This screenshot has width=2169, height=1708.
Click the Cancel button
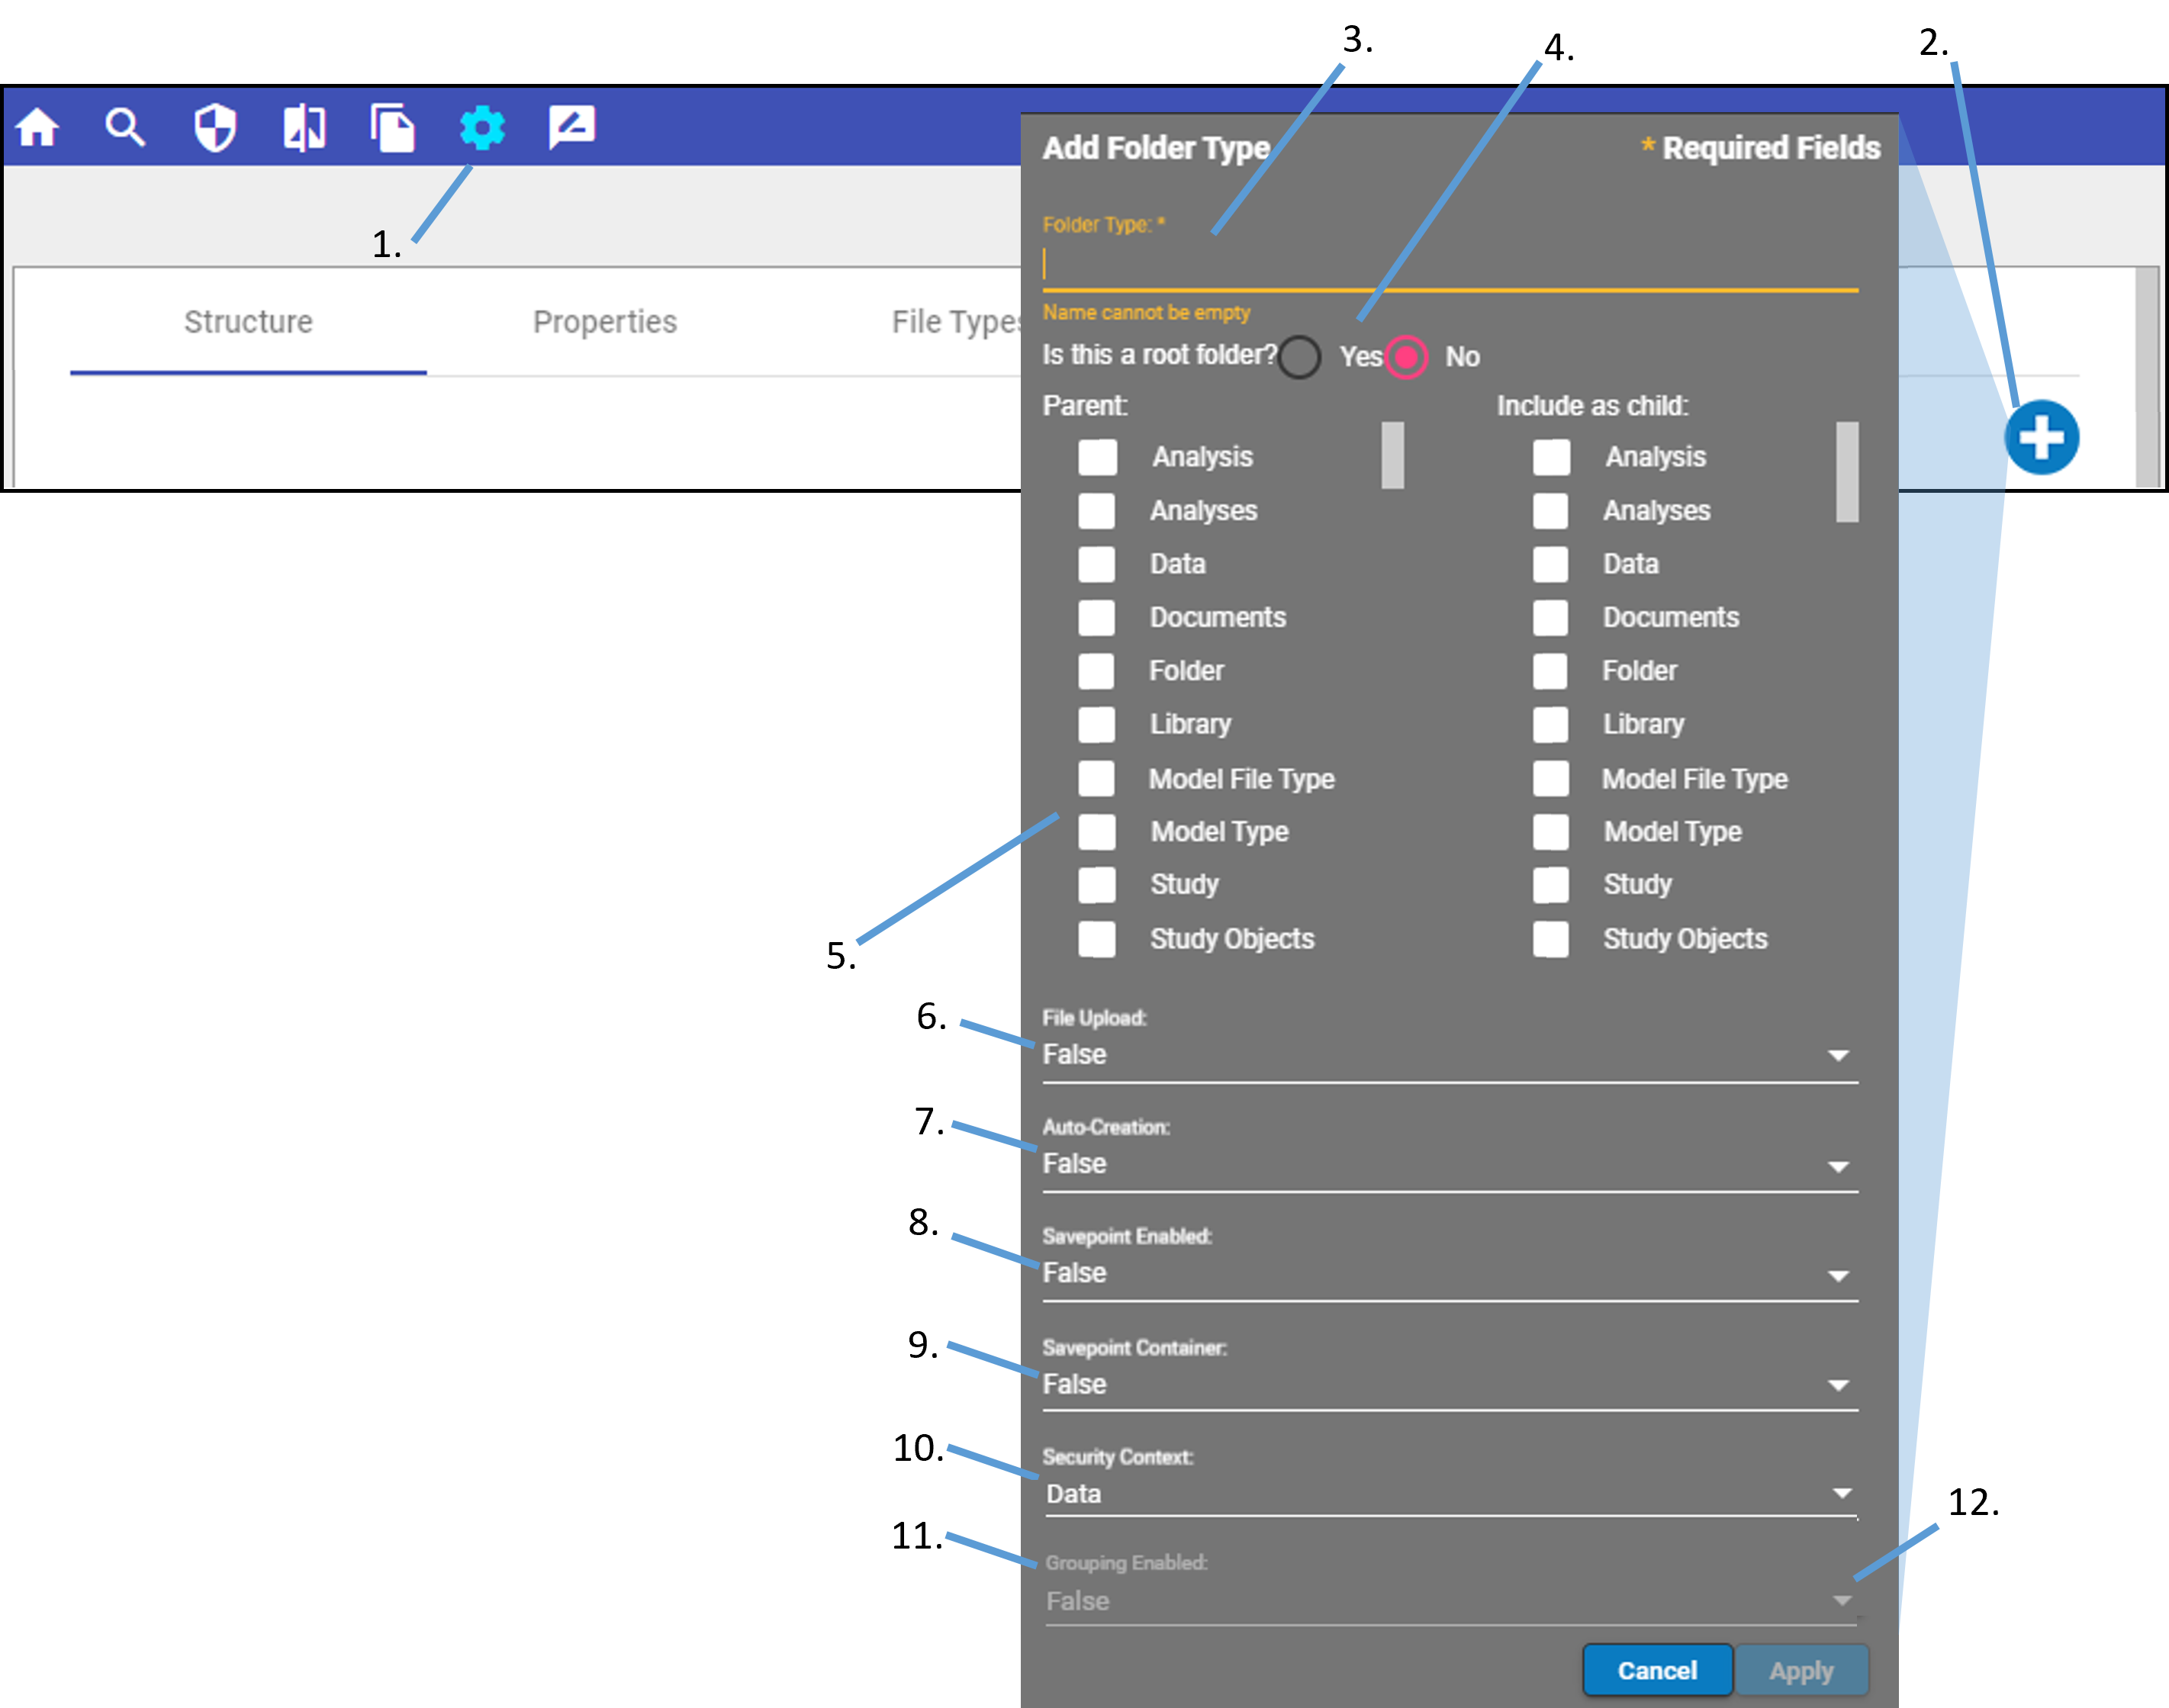pyautogui.click(x=1656, y=1671)
